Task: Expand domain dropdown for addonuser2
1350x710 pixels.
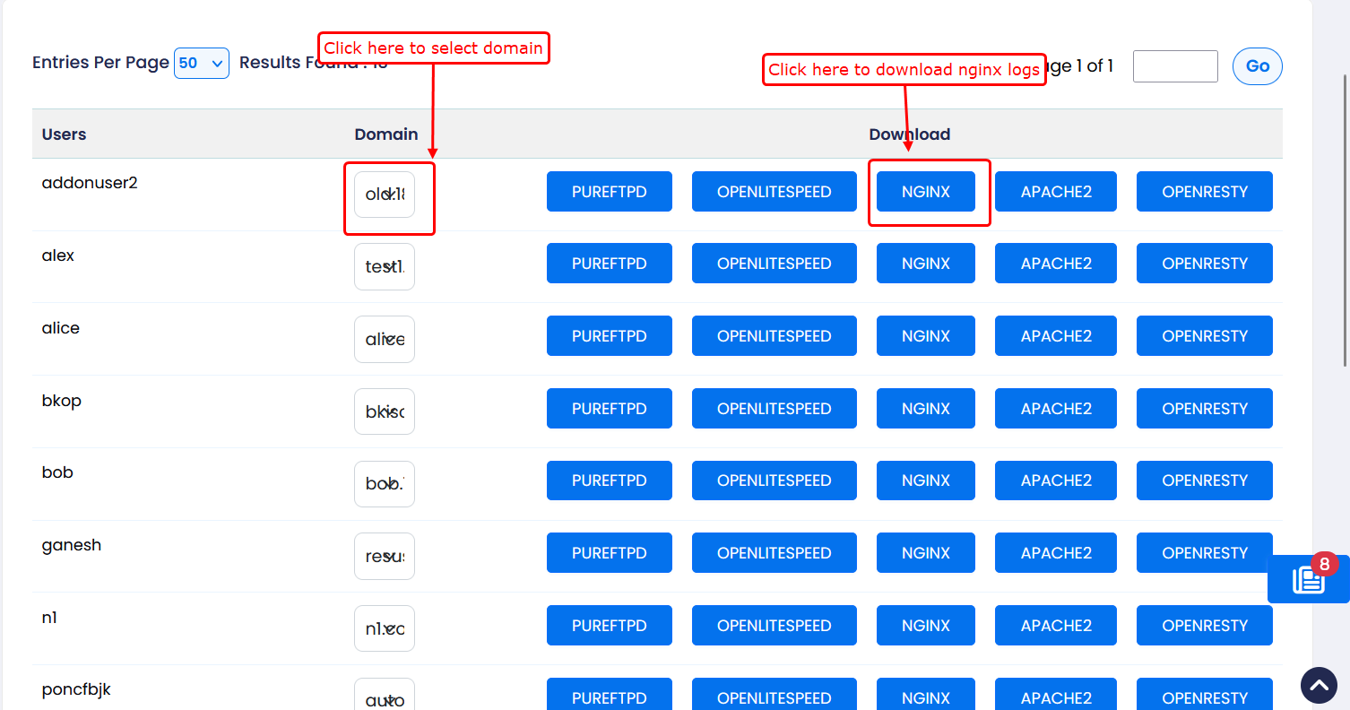Action: click(x=385, y=195)
